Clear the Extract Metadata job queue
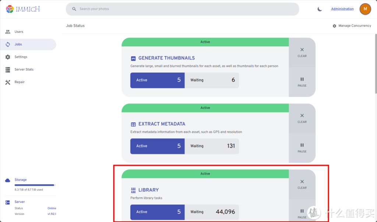 point(302,118)
